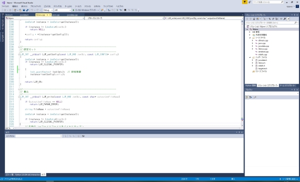300x182 pixels.
Task: Open the デバッグ(D) menu
Action: (x=57, y=6)
